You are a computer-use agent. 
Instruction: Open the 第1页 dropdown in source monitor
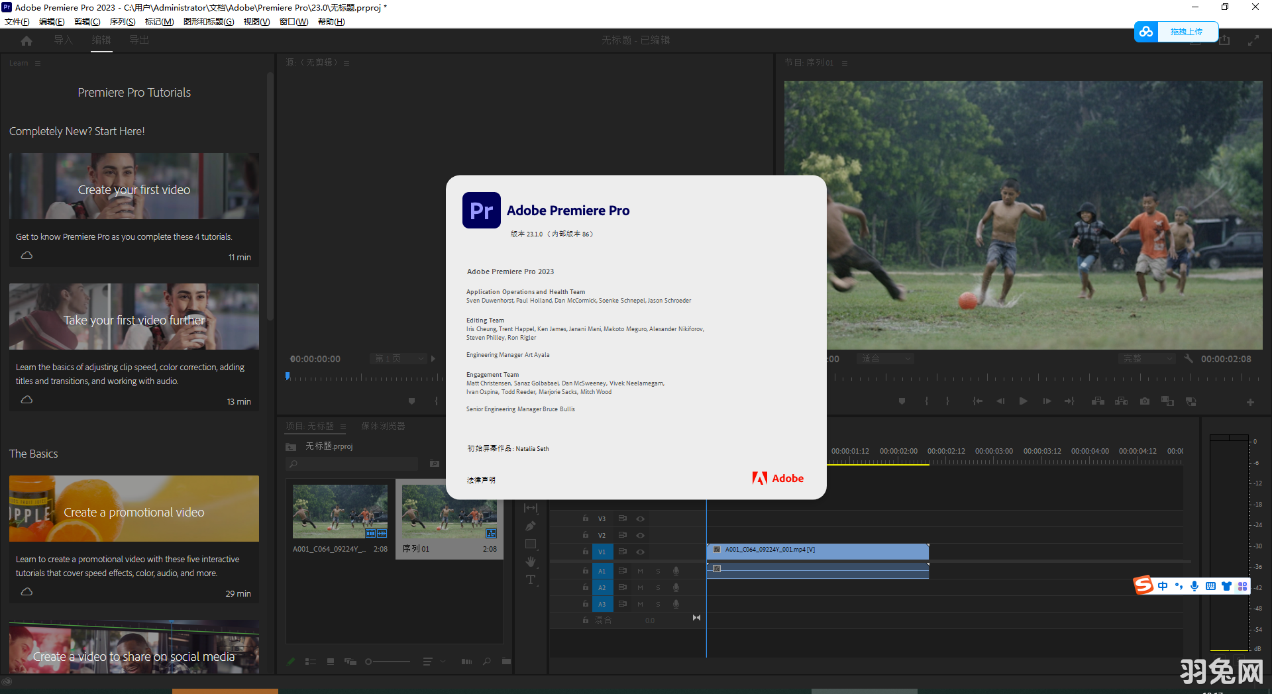pyautogui.click(x=397, y=358)
